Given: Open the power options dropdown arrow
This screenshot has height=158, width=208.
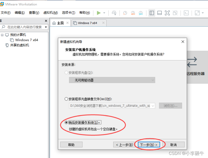Looking at the screenshot, I should tap(104, 13).
